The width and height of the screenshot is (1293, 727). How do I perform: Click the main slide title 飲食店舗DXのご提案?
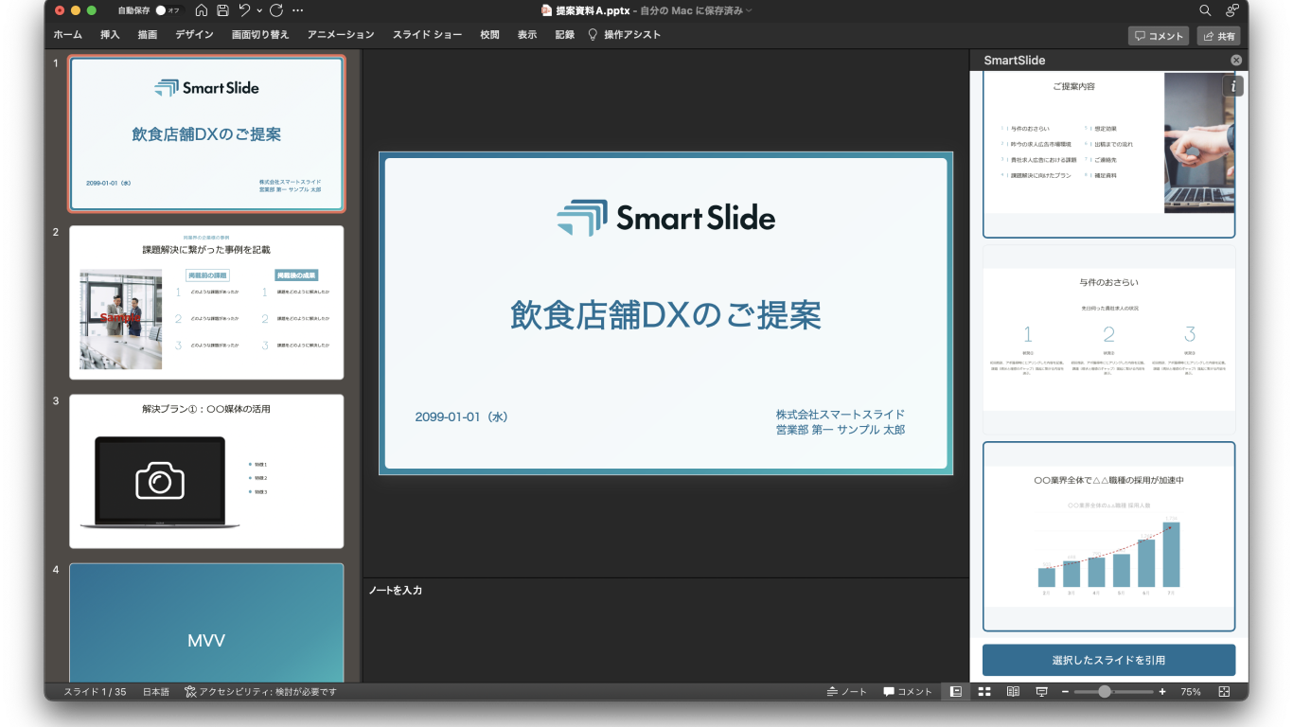pos(665,315)
